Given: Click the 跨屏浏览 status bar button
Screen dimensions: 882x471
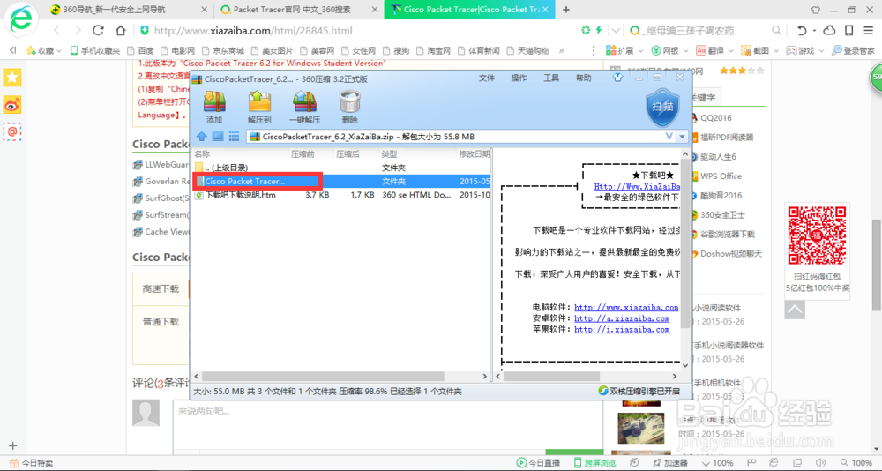Looking at the screenshot, I should click(594, 463).
